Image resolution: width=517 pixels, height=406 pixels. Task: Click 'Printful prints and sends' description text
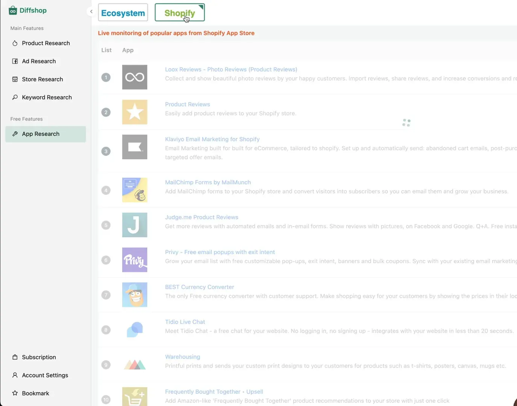point(335,366)
